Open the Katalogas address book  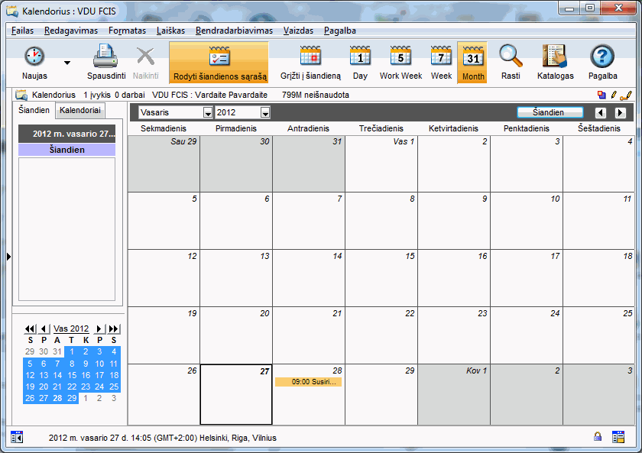[x=555, y=58]
